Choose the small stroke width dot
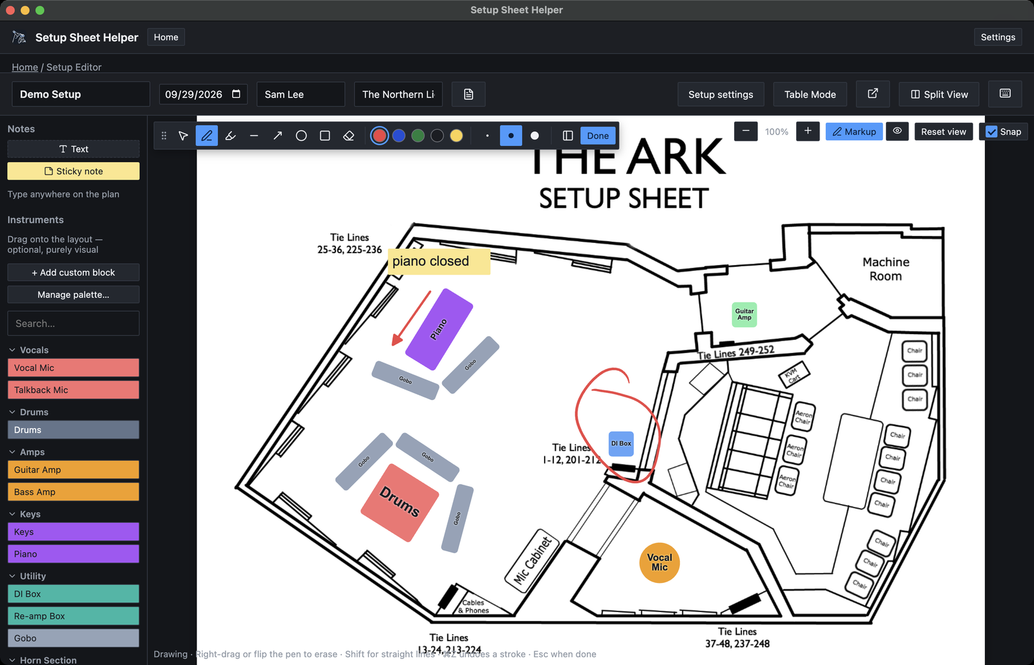Viewport: 1034px width, 665px height. pos(487,136)
